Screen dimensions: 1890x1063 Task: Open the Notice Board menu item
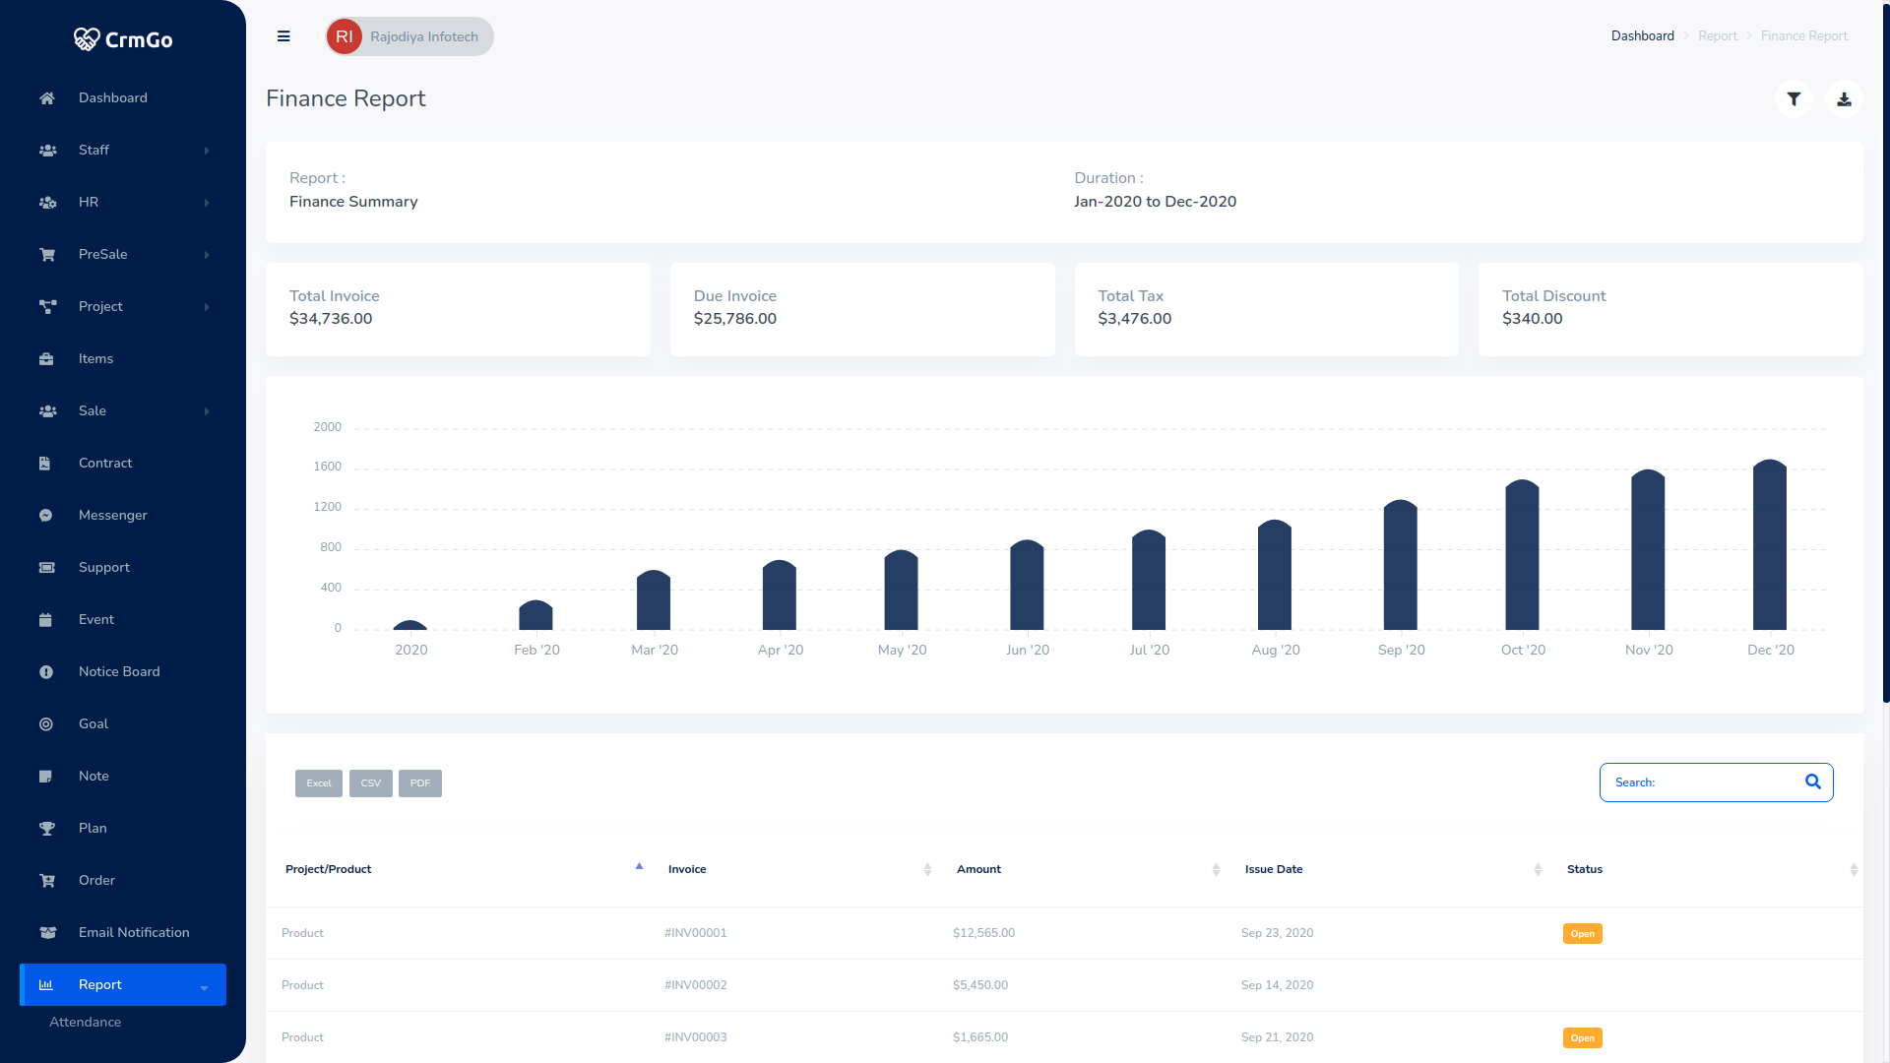pos(119,672)
